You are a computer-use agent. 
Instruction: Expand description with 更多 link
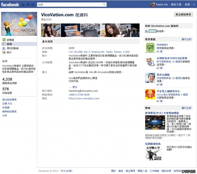click(x=75, y=87)
